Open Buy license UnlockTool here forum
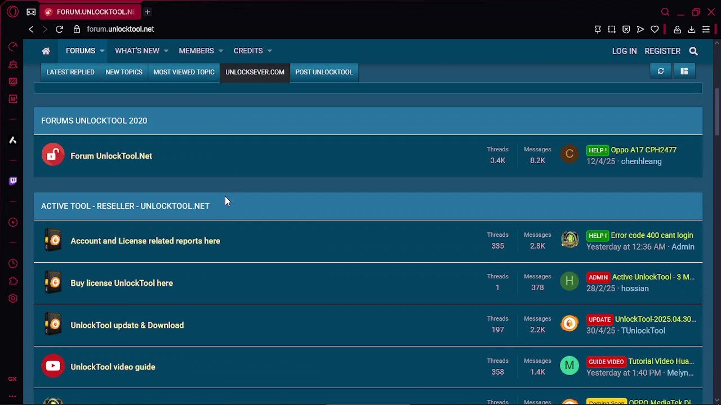Screen dimensions: 721x405 [122, 283]
